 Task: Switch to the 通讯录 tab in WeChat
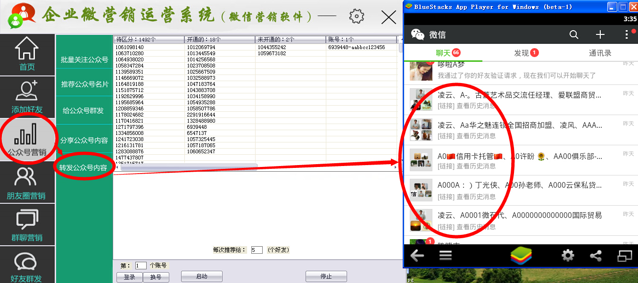click(600, 53)
